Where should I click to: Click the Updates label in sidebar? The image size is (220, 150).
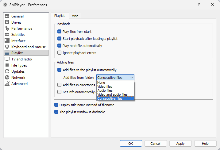(18, 71)
